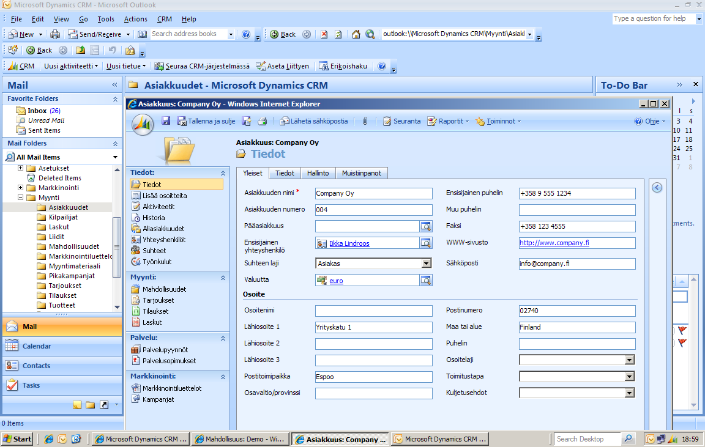This screenshot has width=705, height=447.
Task: Switch to the Calendar pane
Action: (x=62, y=346)
